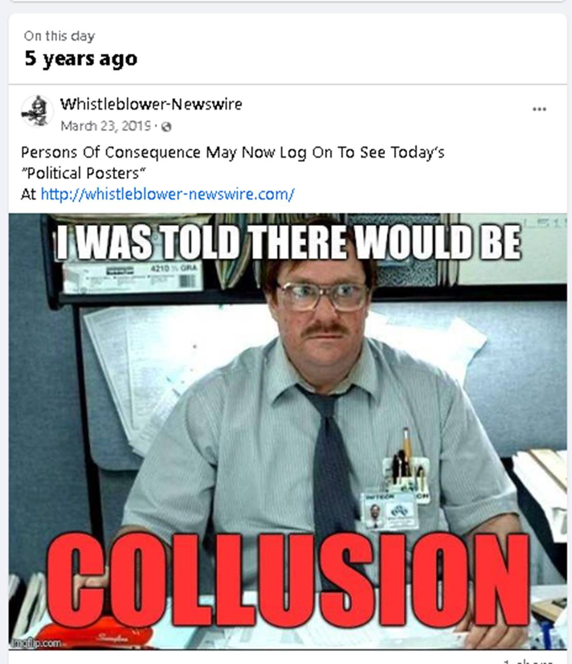Click the globe public-audience icon
The image size is (572, 664).
click(166, 127)
